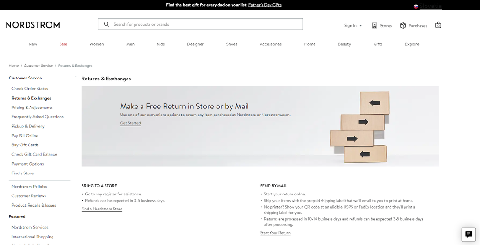This screenshot has width=480, height=245.
Task: Open the Beauty menu
Action: 345,44
